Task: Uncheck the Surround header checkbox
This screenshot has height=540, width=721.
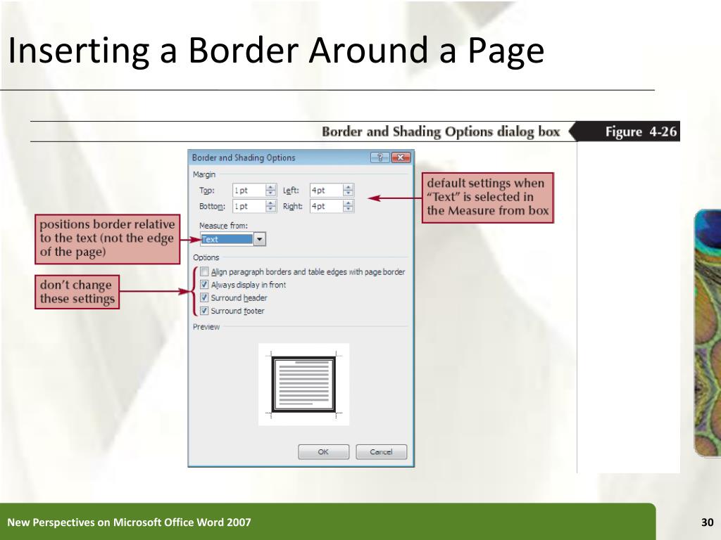Action: tap(205, 297)
